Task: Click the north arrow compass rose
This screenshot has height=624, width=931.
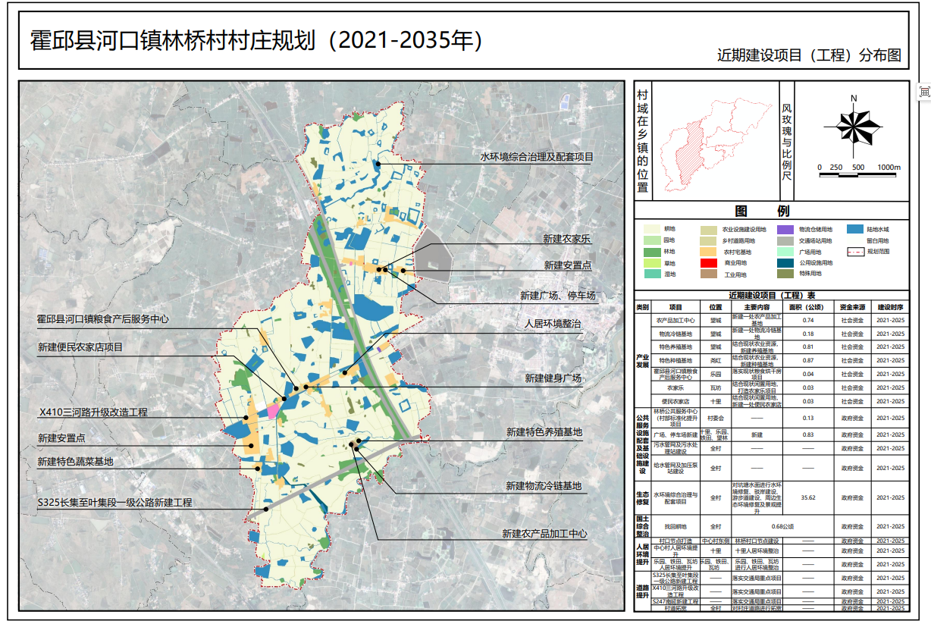Action: 854,125
